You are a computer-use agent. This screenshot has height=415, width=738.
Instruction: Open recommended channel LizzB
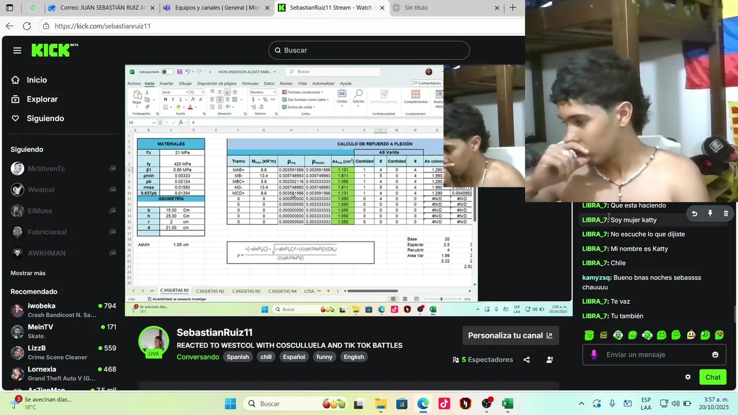(x=63, y=353)
